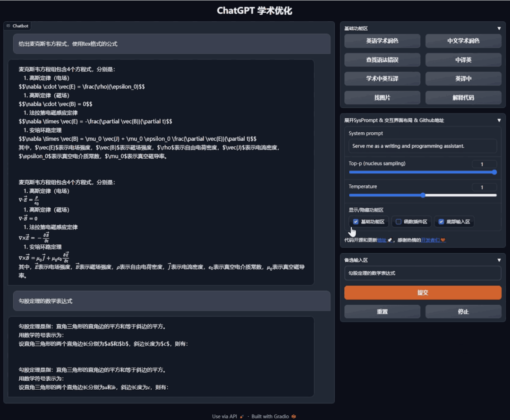Click the heart icon after the developers link

point(443,240)
